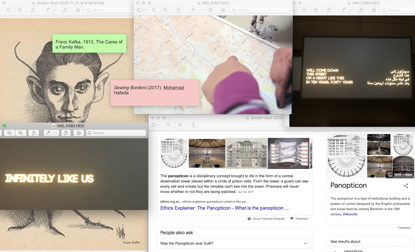This screenshot has width=415, height=252.
Task: Zoom in on the IMG_4392.HEIC window
Action: 21,133
